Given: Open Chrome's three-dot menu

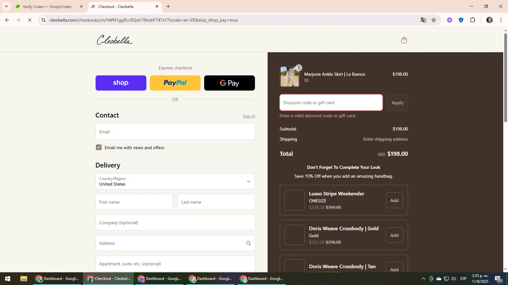Looking at the screenshot, I should pyautogui.click(x=501, y=20).
